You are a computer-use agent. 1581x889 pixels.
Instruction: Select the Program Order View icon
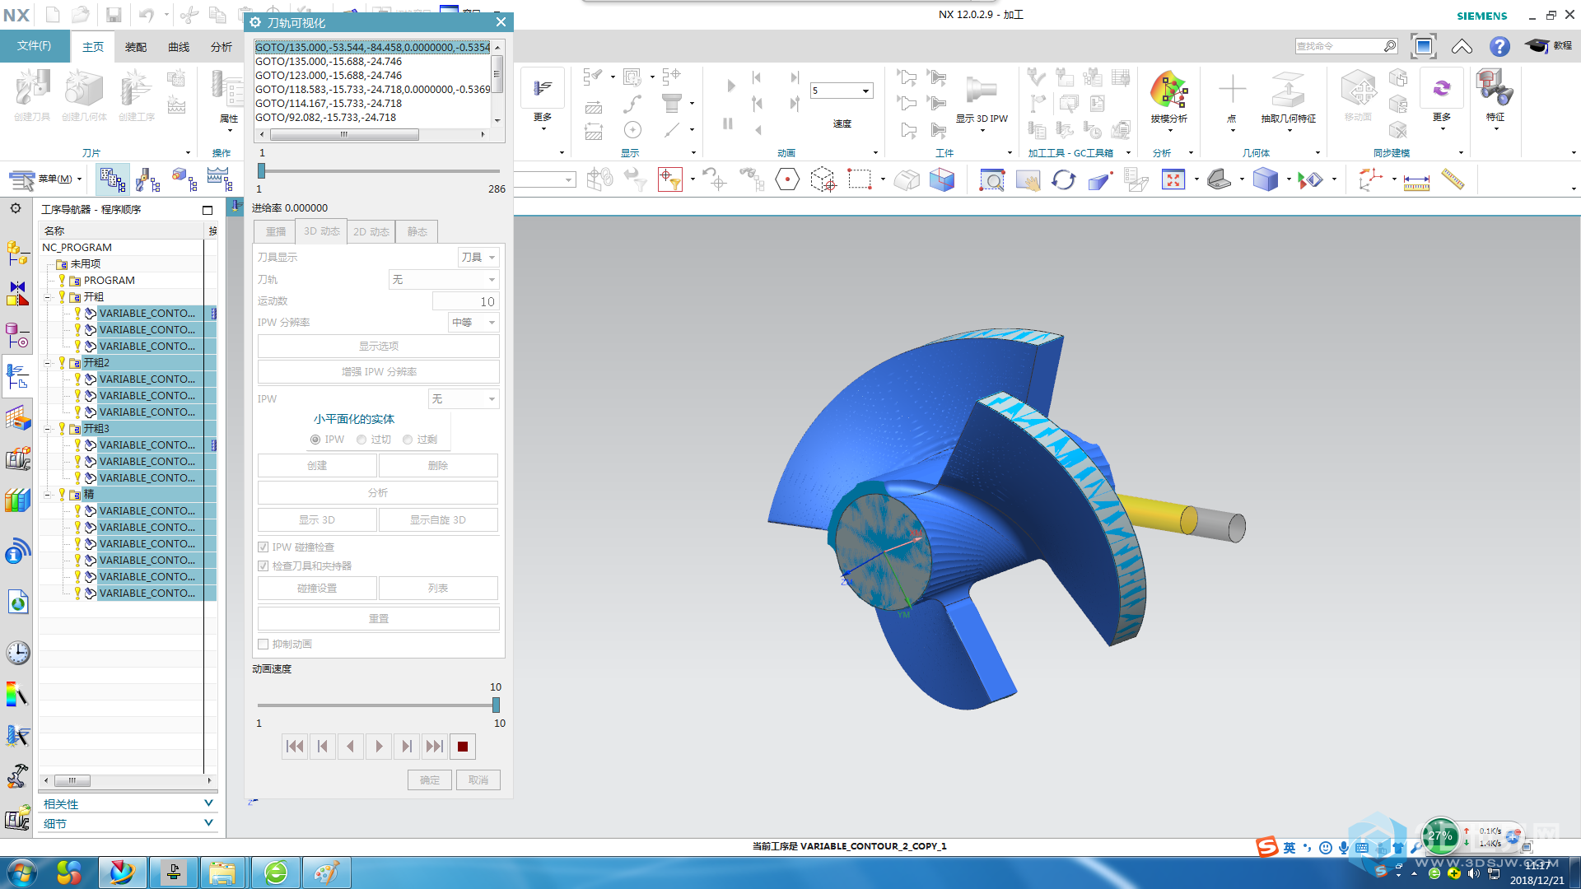112,179
